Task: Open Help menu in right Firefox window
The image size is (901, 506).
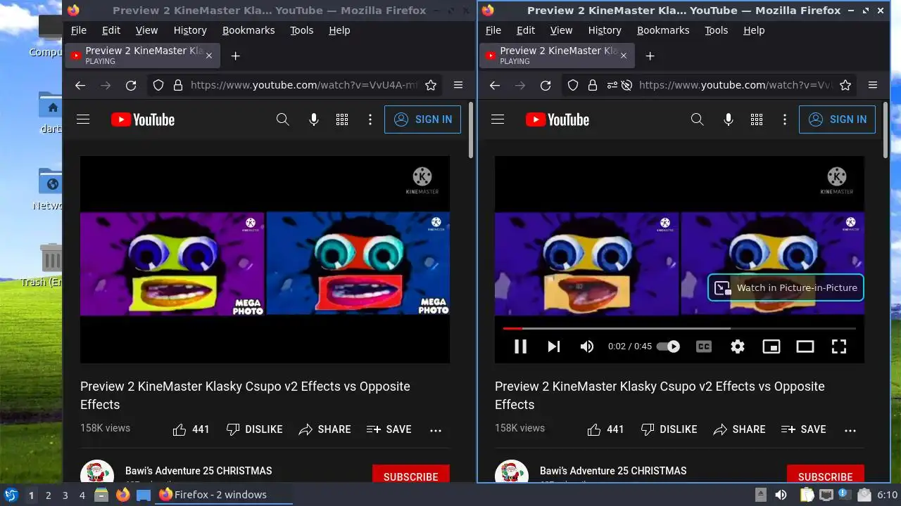Action: [x=754, y=30]
